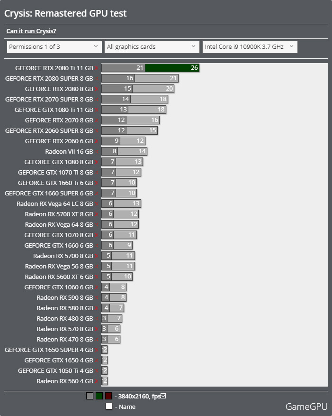Select the GEFORCE RTX 2080 Ti 11 GB label

tap(54, 68)
